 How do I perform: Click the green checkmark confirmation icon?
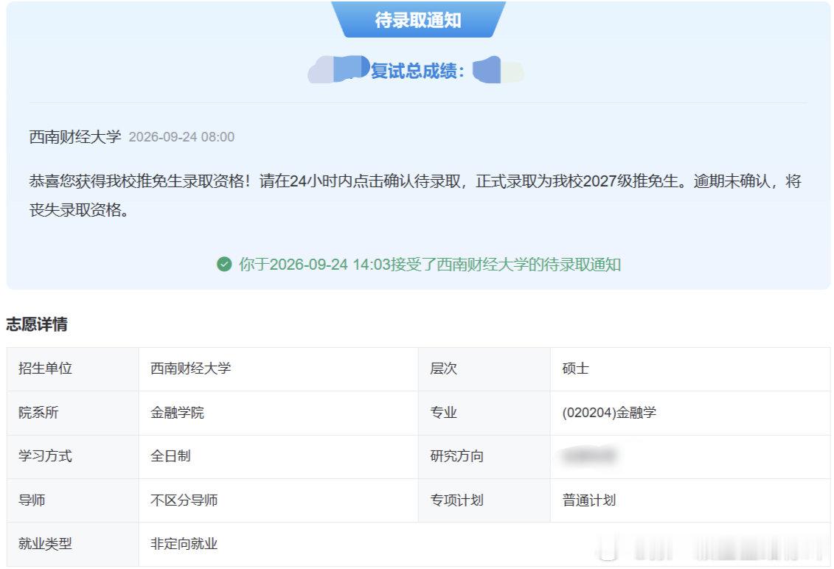pyautogui.click(x=224, y=265)
